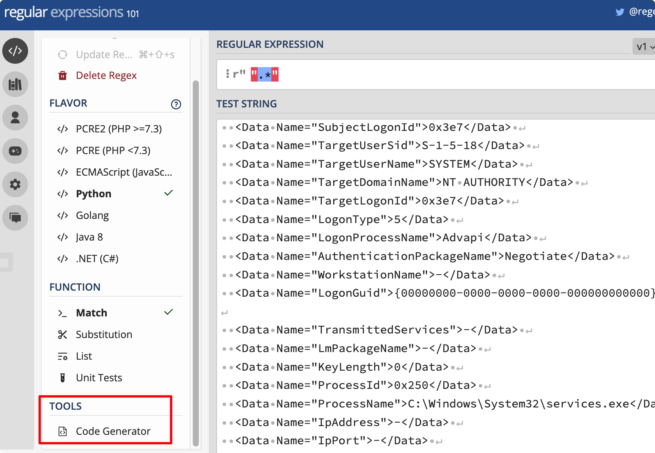Switch to the Substitution function
Screen dimensions: 655x453
click(104, 334)
